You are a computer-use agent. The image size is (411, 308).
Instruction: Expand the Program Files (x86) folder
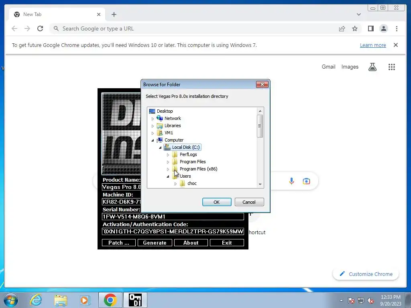click(x=168, y=169)
